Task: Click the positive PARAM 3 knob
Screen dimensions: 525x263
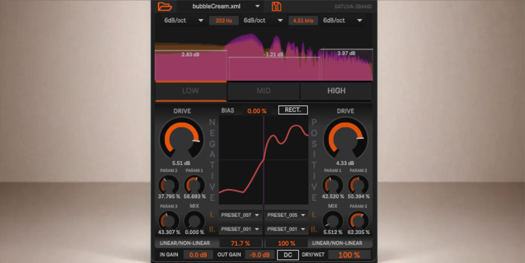Action: point(358,220)
